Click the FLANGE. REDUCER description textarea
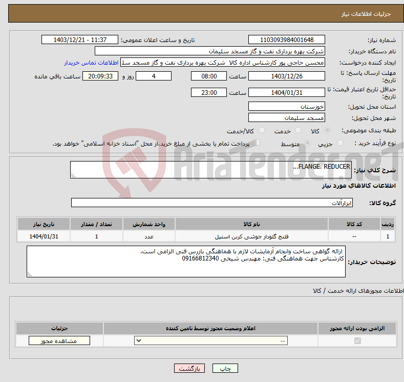Image resolution: width=404 pixels, height=382 pixels. [211, 170]
